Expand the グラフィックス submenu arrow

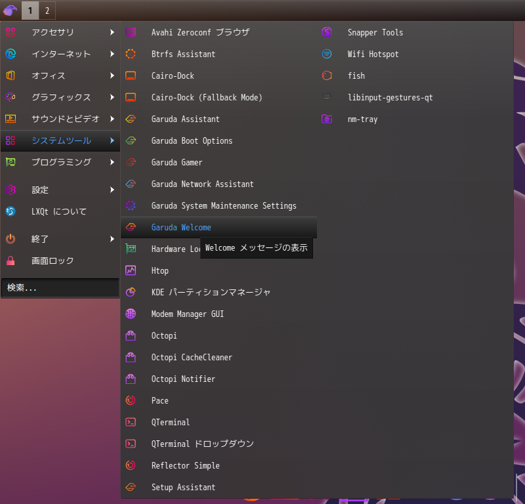[112, 97]
